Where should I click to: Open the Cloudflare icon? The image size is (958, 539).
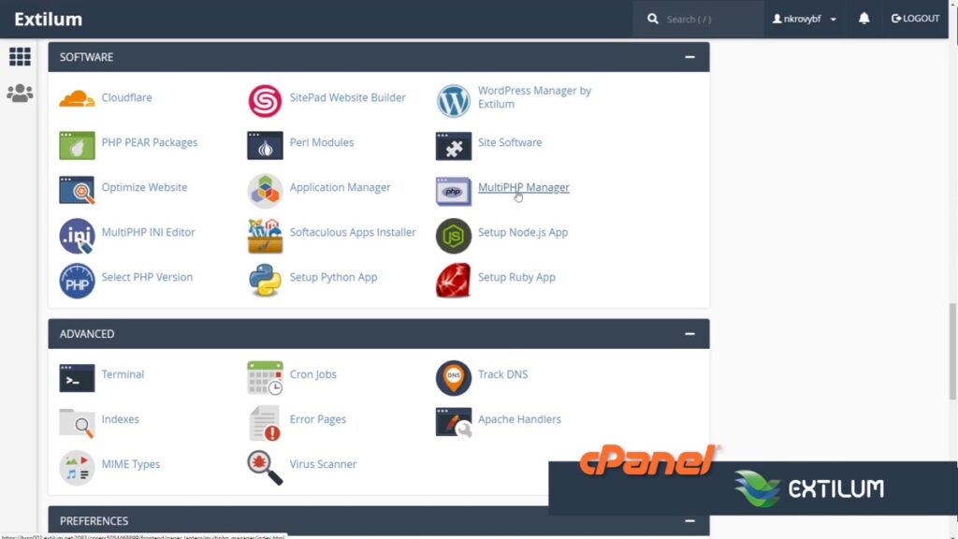click(x=77, y=99)
